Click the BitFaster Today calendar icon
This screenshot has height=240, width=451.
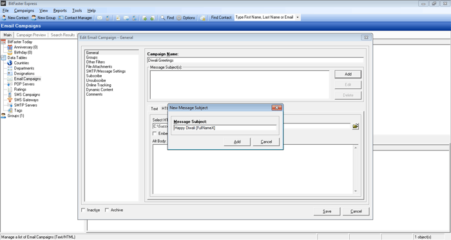click(3, 42)
